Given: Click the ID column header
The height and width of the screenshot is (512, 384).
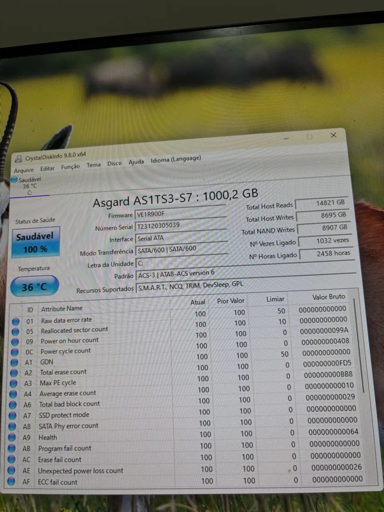Looking at the screenshot, I should 30,310.
